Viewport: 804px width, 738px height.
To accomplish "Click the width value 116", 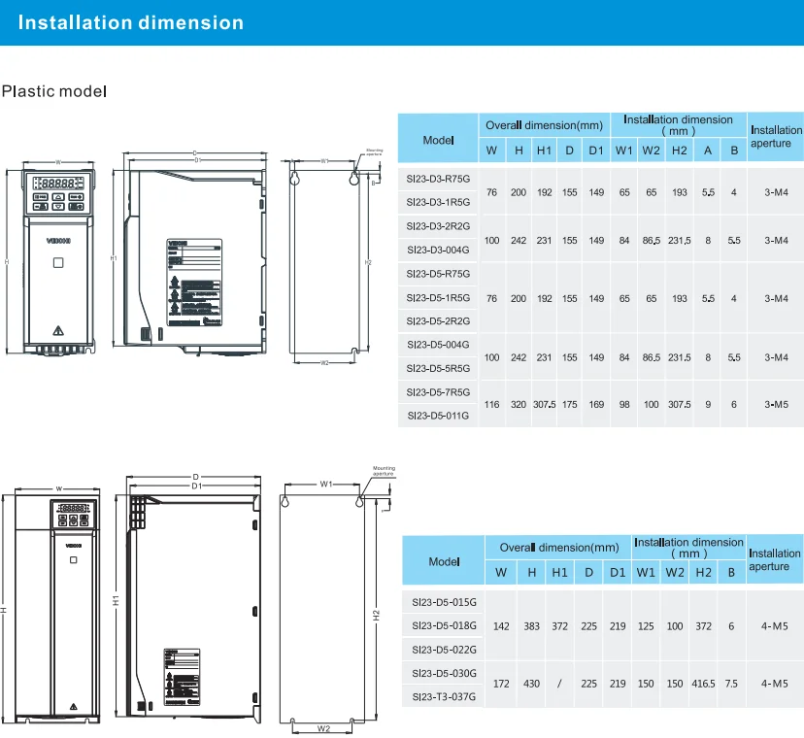I will click(x=491, y=404).
